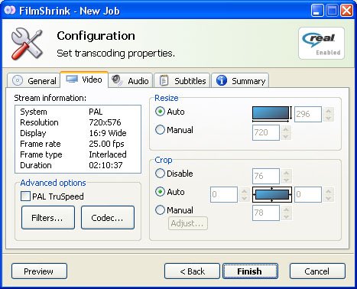Click the crop left field showing 0
Viewport: 357px width, 289px height.
tap(224, 195)
